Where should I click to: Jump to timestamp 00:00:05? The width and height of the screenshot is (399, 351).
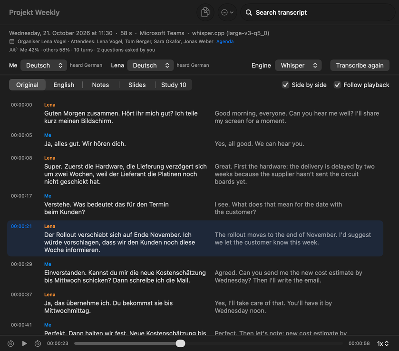tap(21, 135)
